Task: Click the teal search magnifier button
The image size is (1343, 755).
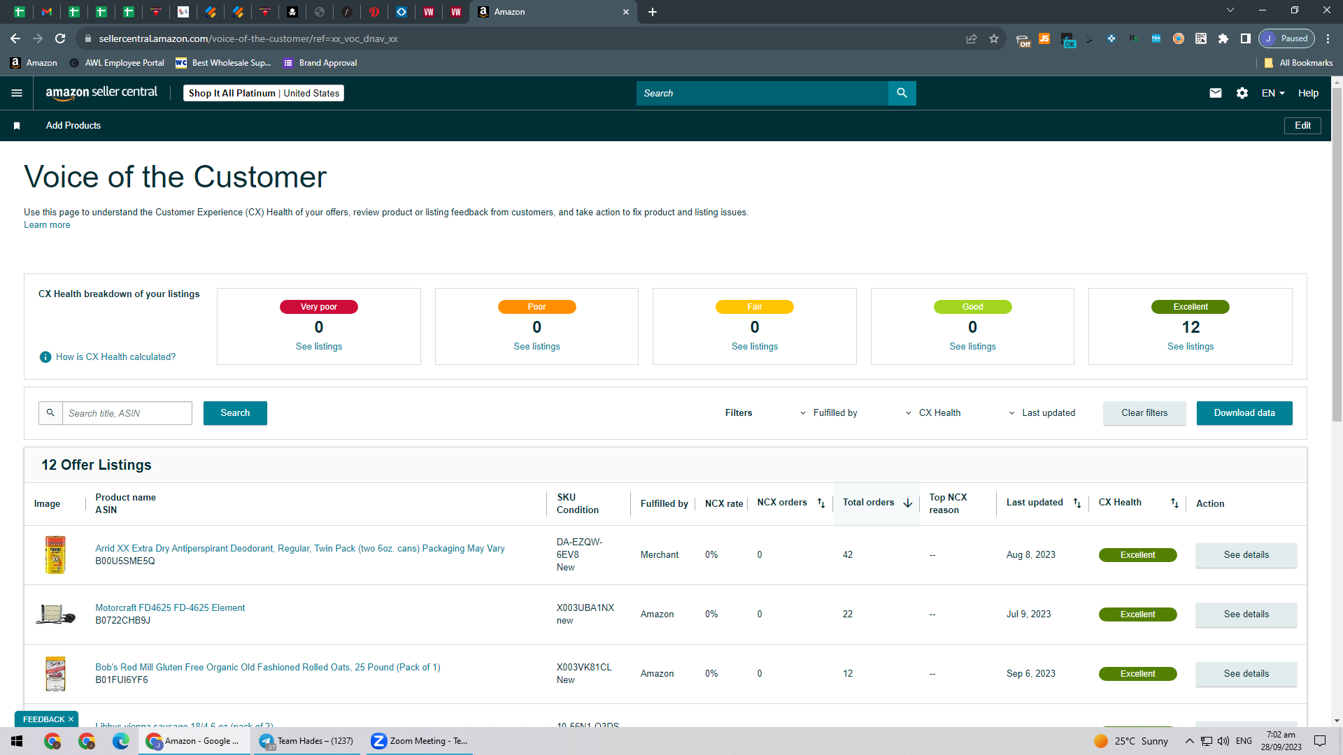Action: 902,93
